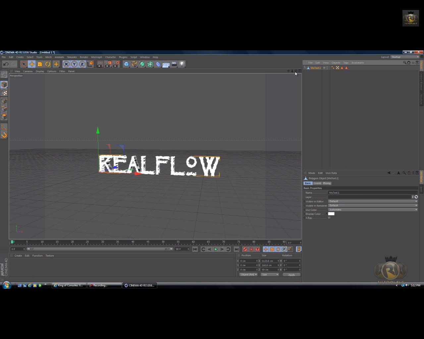Switch to Texture mode in left sidebar
The height and width of the screenshot is (339, 424).
click(x=4, y=93)
